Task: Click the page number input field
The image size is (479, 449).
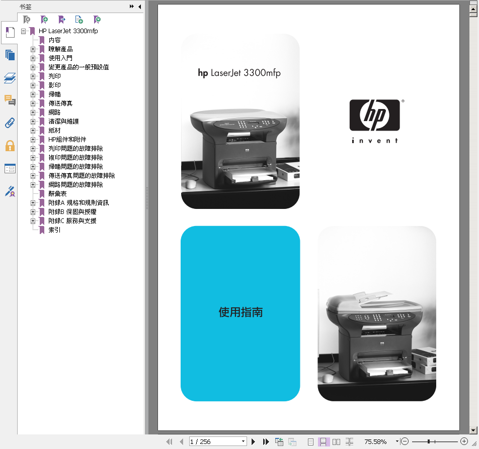Action: tap(215, 441)
